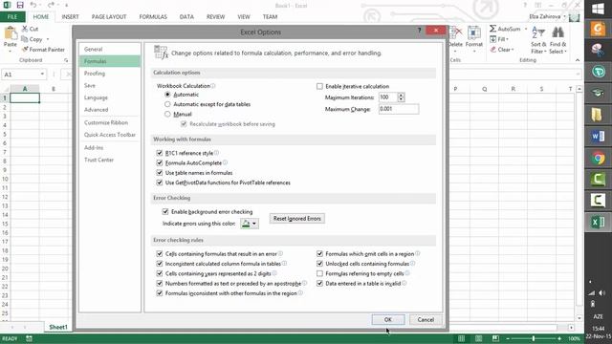The width and height of the screenshot is (612, 344).
Task: Click the AutoSum sigma icon
Action: [x=493, y=29]
